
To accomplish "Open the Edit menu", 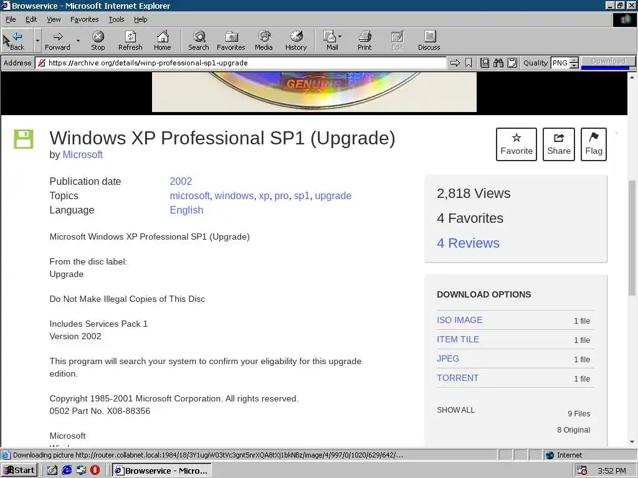I will coord(31,19).
